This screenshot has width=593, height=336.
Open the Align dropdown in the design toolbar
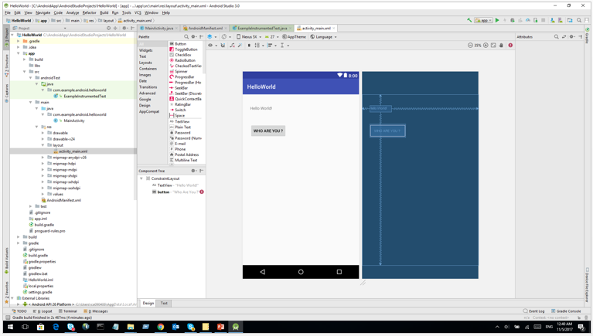coord(272,46)
